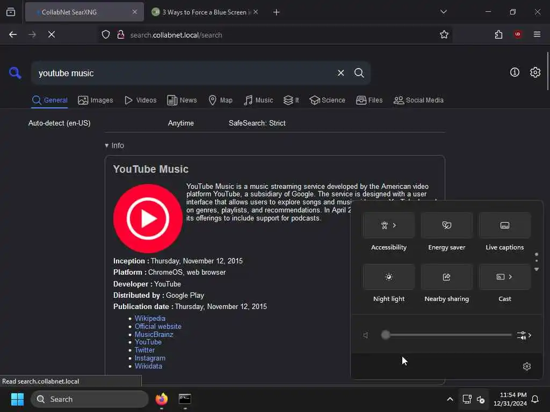Show hidden system tray icons
The height and width of the screenshot is (412, 550).
[450, 399]
